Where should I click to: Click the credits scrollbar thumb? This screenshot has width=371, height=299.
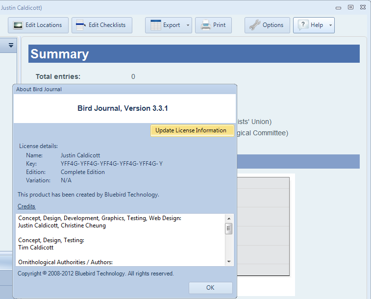pos(229,228)
